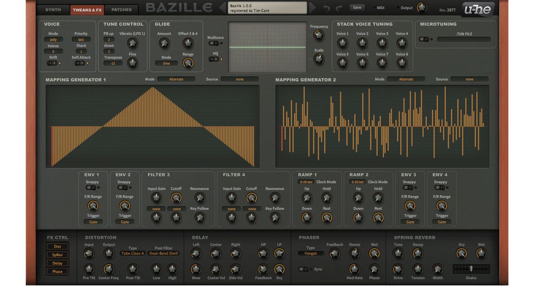Screen dimensions: 535x301
Task: Move the Spring Reverb Shake slider
Action: click(x=471, y=268)
